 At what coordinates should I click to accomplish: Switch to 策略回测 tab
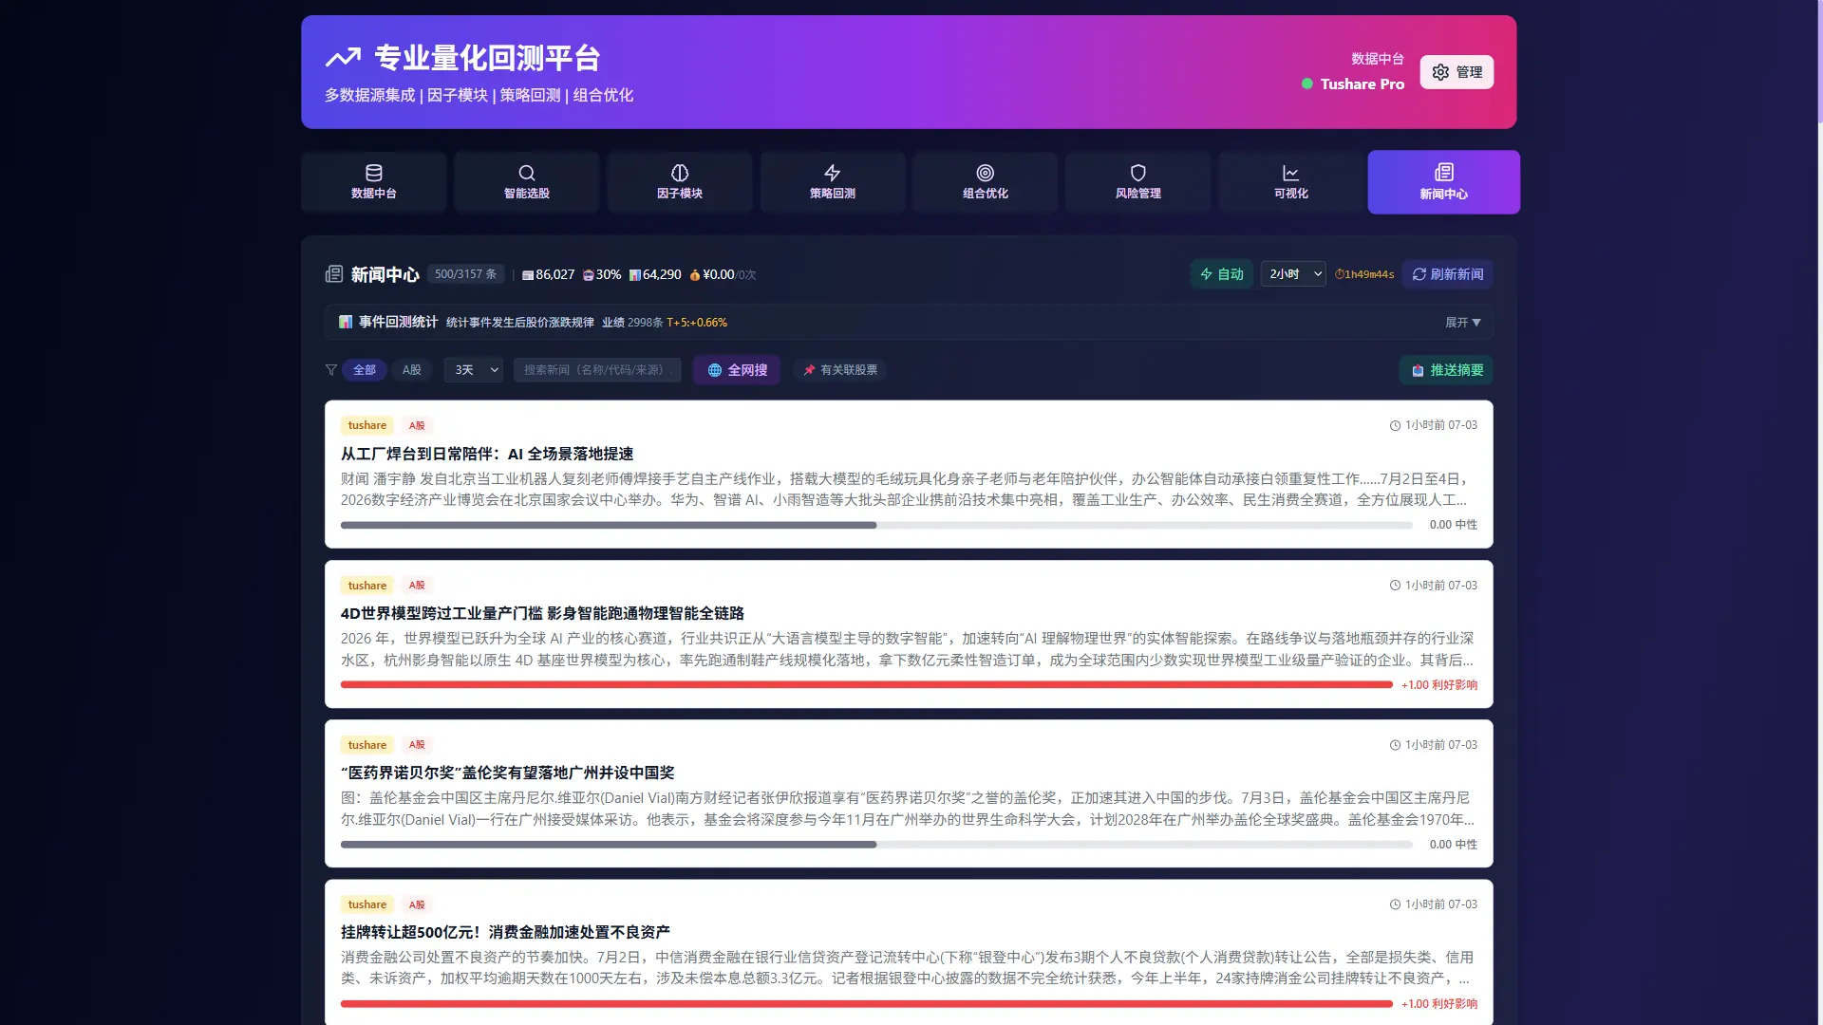[x=833, y=182]
